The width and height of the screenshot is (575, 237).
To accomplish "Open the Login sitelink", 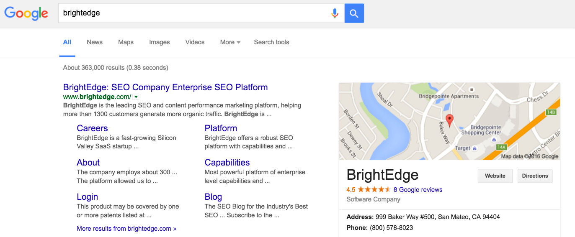I will (x=87, y=197).
